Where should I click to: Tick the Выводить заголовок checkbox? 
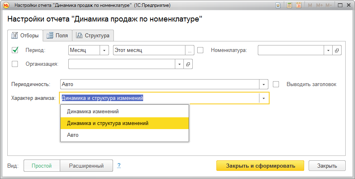click(x=276, y=84)
